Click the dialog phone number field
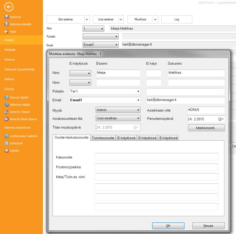This screenshot has height=234, width=236. [x=185, y=92]
